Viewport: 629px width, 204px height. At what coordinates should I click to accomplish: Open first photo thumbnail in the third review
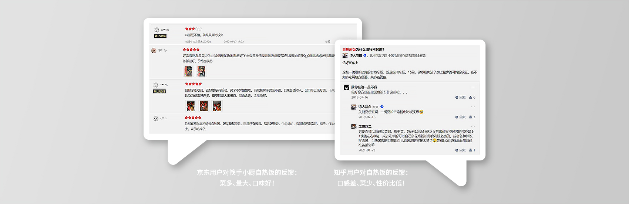pos(191,106)
